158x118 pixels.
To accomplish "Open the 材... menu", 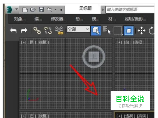I will coord(112,19).
